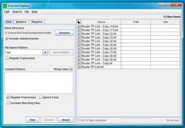185x128 pixels.
Task: Select file name Router TP Link.txt
Action: pyautogui.click(x=92, y=67)
